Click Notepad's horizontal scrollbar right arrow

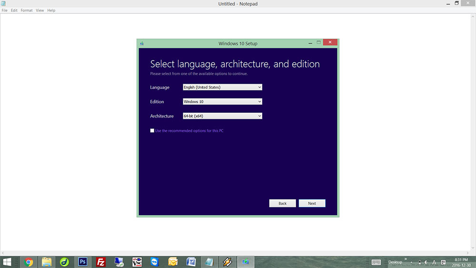click(467, 253)
